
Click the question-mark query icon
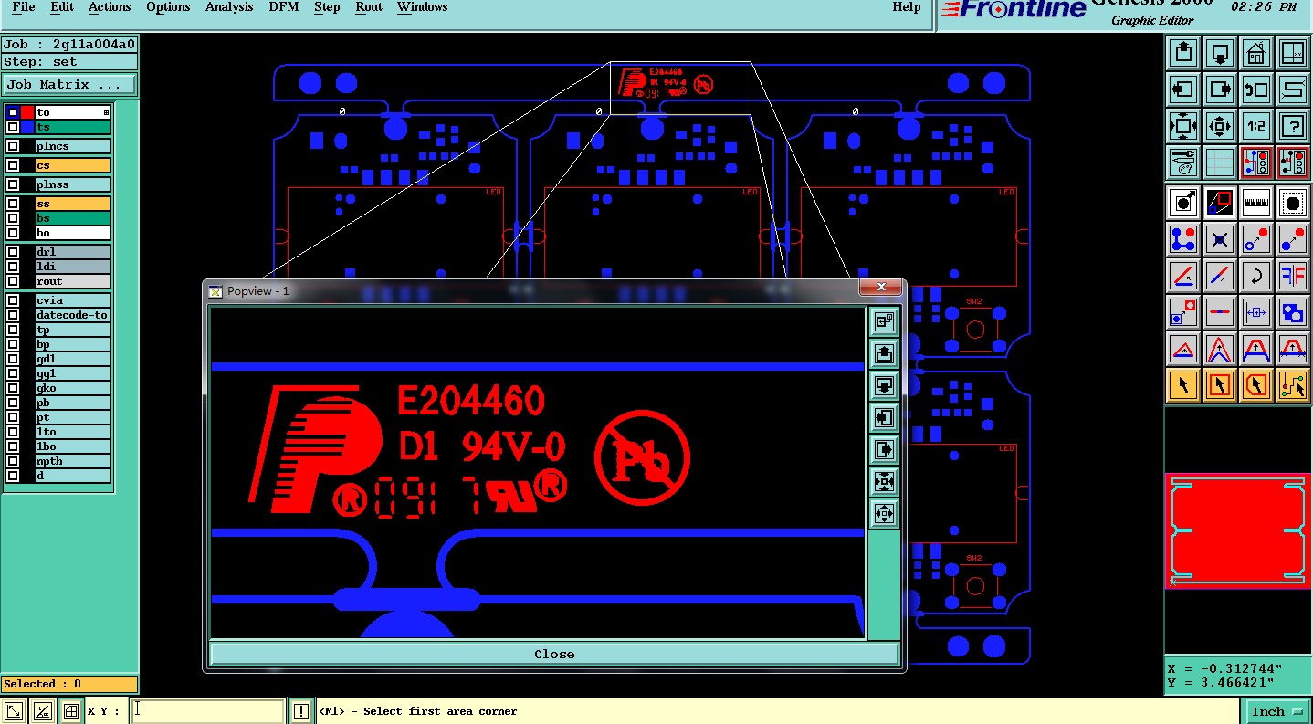(x=1292, y=126)
